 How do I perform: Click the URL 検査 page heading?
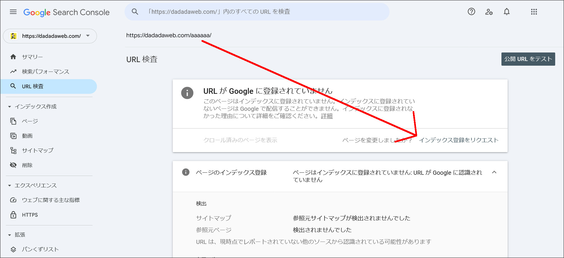[x=142, y=60]
